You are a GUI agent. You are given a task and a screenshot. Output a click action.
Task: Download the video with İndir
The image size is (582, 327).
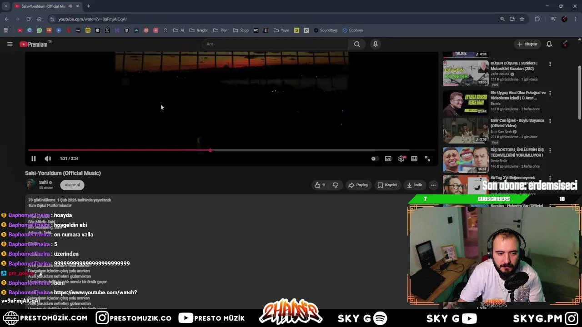point(414,185)
